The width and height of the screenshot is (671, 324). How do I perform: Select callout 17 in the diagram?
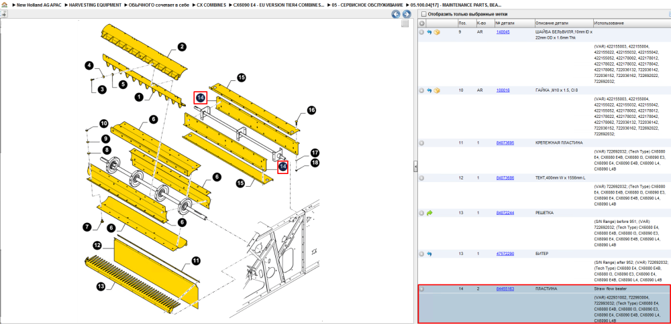(x=315, y=153)
